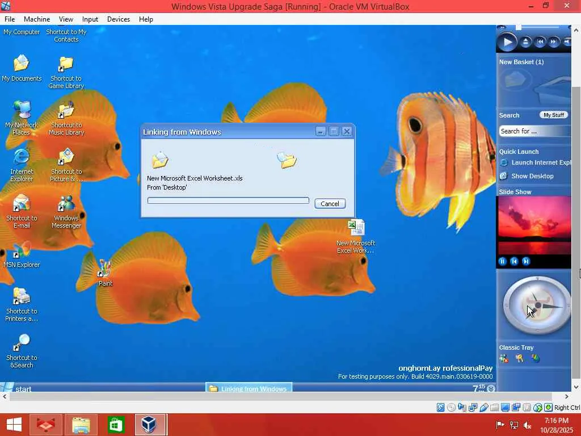Select My Network Places icon
581x436 pixels.
tap(22, 118)
